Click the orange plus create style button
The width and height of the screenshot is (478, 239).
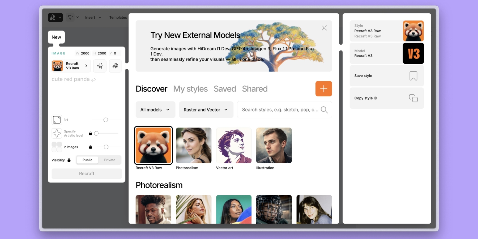pos(323,89)
